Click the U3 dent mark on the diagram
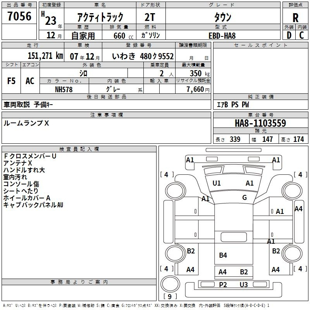This screenshot has width=310, height=310. pyautogui.click(x=244, y=285)
